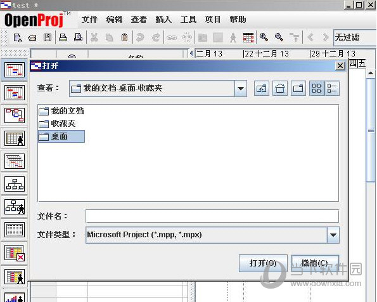Click the 文件名 input field
377x302 pixels.
[x=212, y=216]
